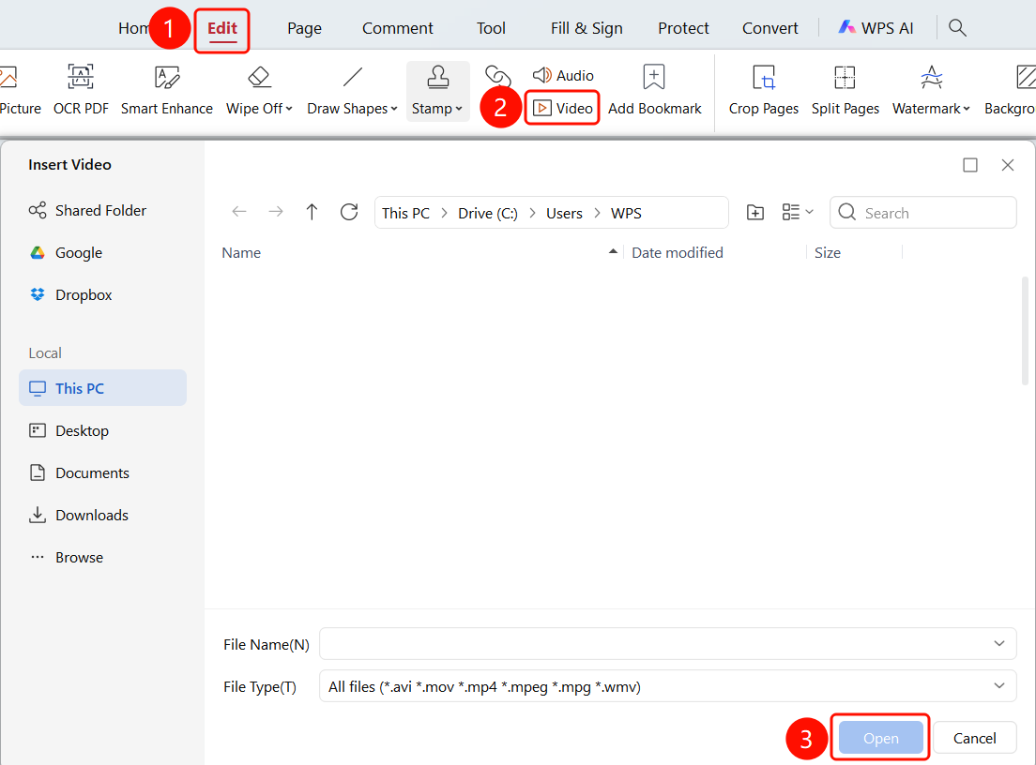
Task: Open WPS AI
Action: tap(876, 28)
